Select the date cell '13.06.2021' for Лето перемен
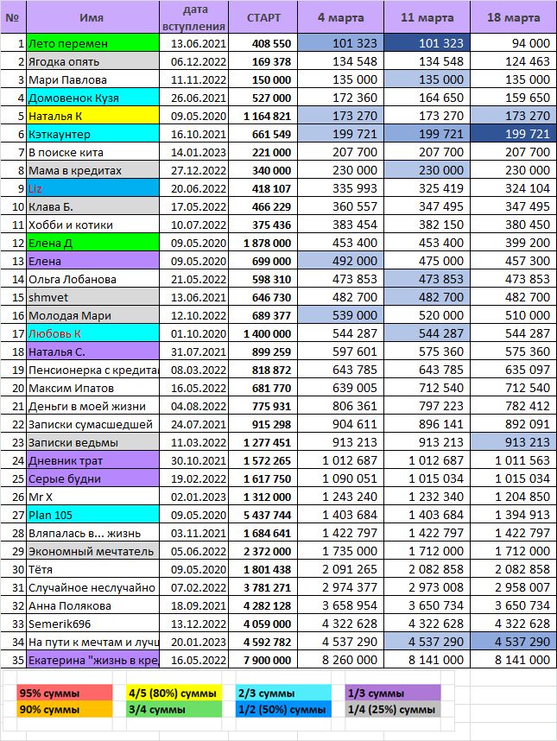This screenshot has height=741, width=557. point(193,43)
